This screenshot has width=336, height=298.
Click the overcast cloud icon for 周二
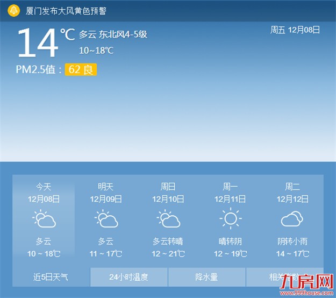pos(292,219)
